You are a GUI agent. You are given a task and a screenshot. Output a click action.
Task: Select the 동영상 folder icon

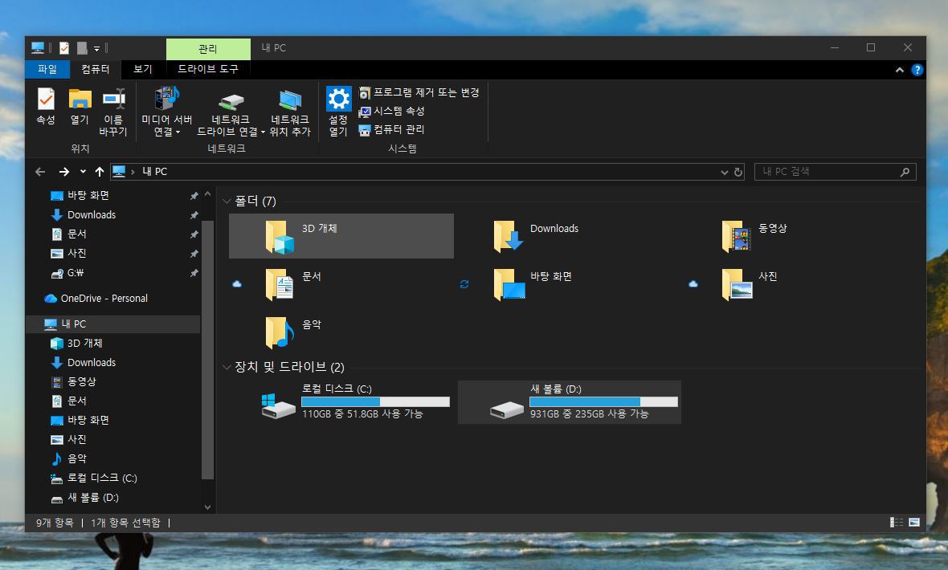click(x=737, y=236)
